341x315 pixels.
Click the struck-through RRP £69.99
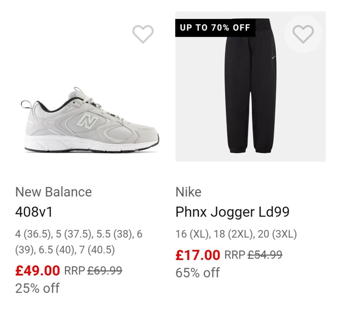(x=105, y=270)
